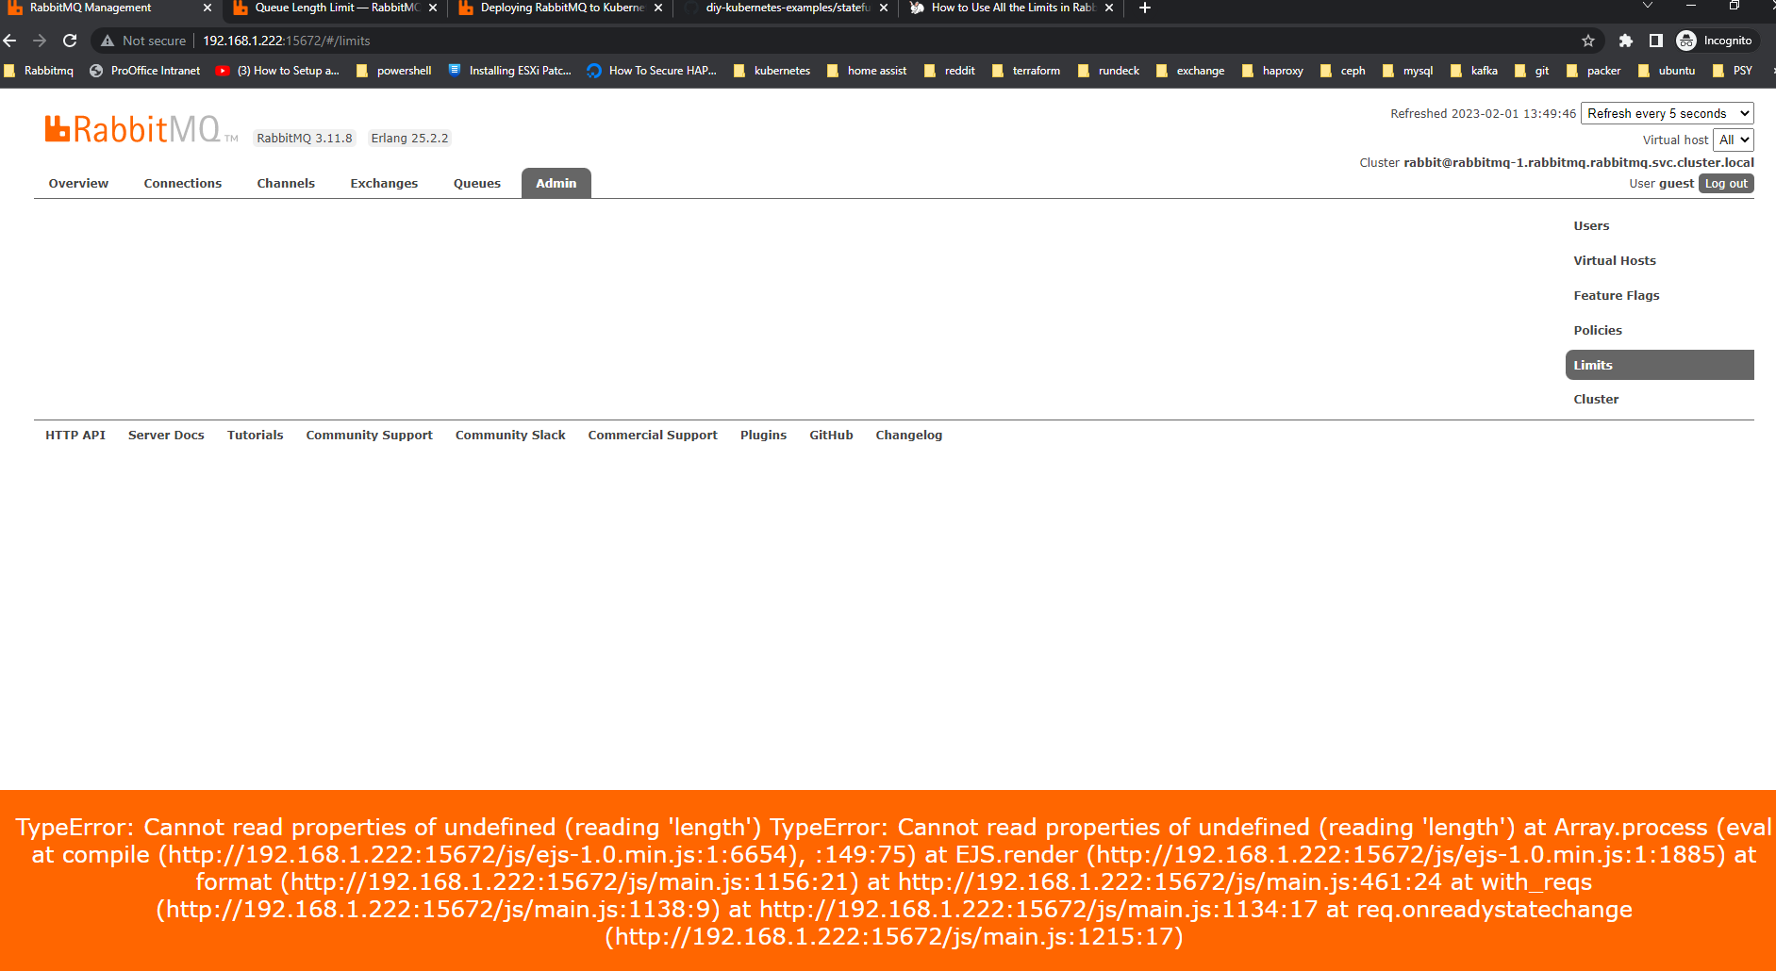Viewport: 1776px width, 971px height.
Task: Click the address bar URL field
Action: click(x=849, y=41)
